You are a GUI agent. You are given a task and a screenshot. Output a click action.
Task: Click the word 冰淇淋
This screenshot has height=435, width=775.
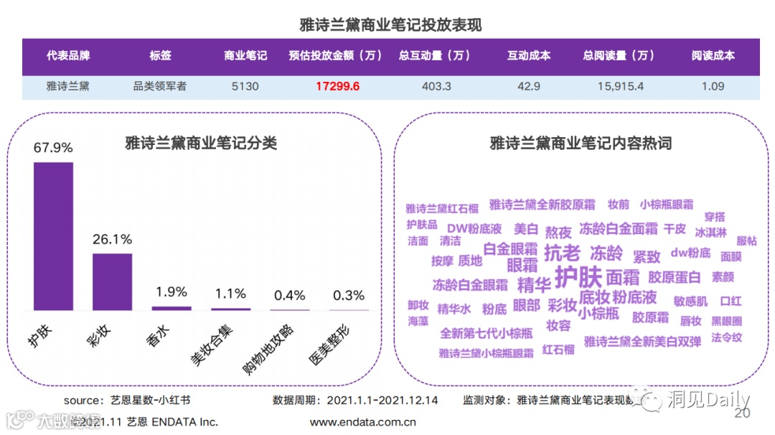[x=710, y=233]
